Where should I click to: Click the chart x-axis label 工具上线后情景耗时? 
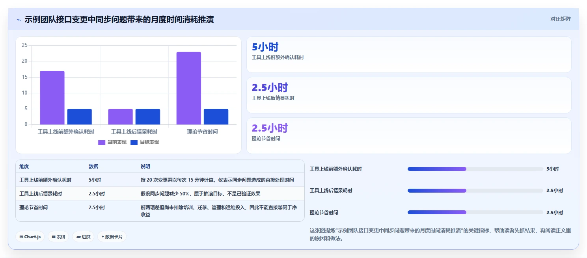point(134,132)
